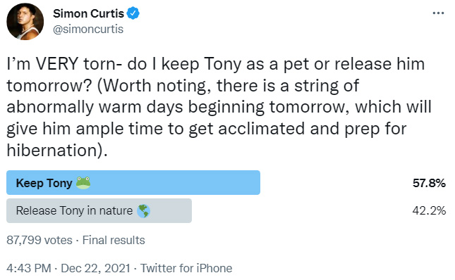Open the Twitter for iPhone source link

pyautogui.click(x=186, y=268)
